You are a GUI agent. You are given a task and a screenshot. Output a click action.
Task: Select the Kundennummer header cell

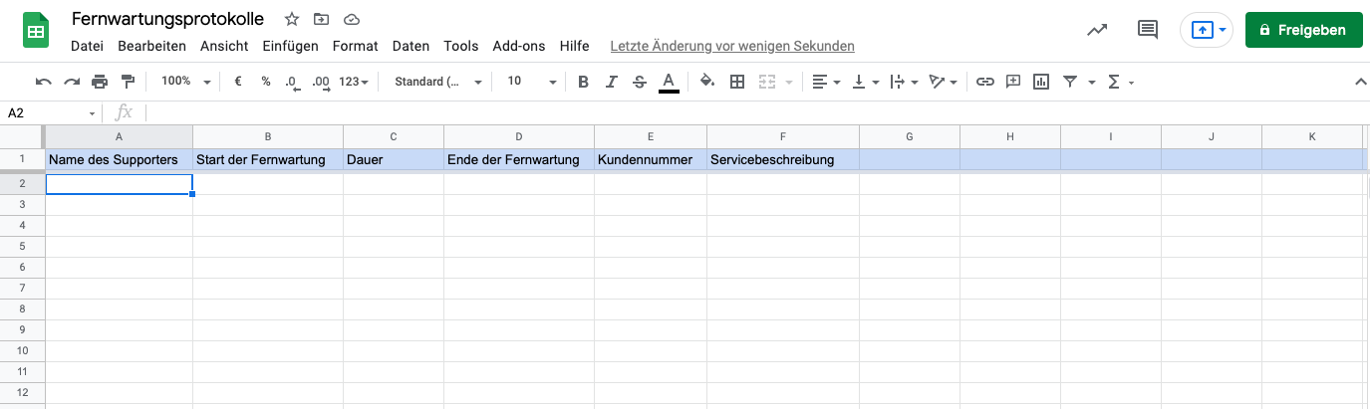(x=650, y=160)
